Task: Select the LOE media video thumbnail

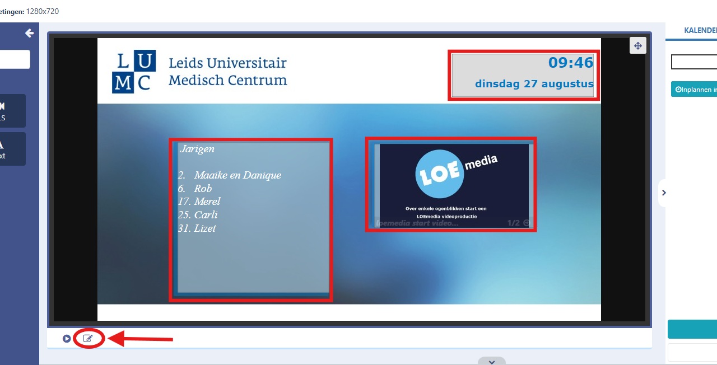Action: [x=451, y=184]
